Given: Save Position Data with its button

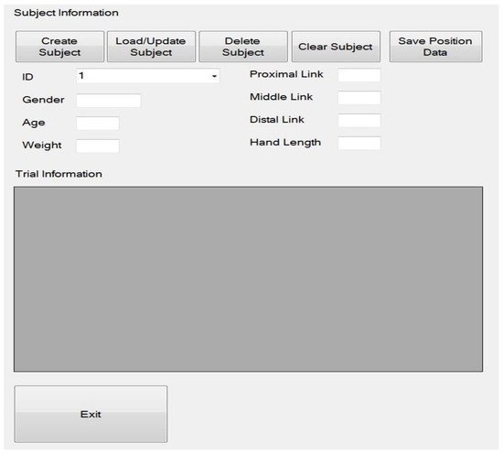Looking at the screenshot, I should pos(435,47).
